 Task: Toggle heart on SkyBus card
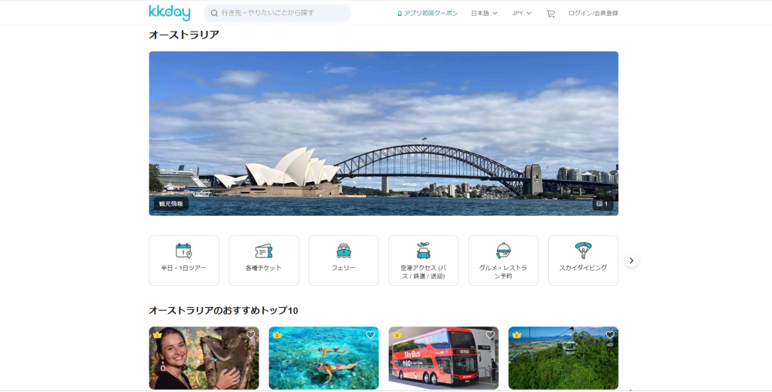(490, 335)
